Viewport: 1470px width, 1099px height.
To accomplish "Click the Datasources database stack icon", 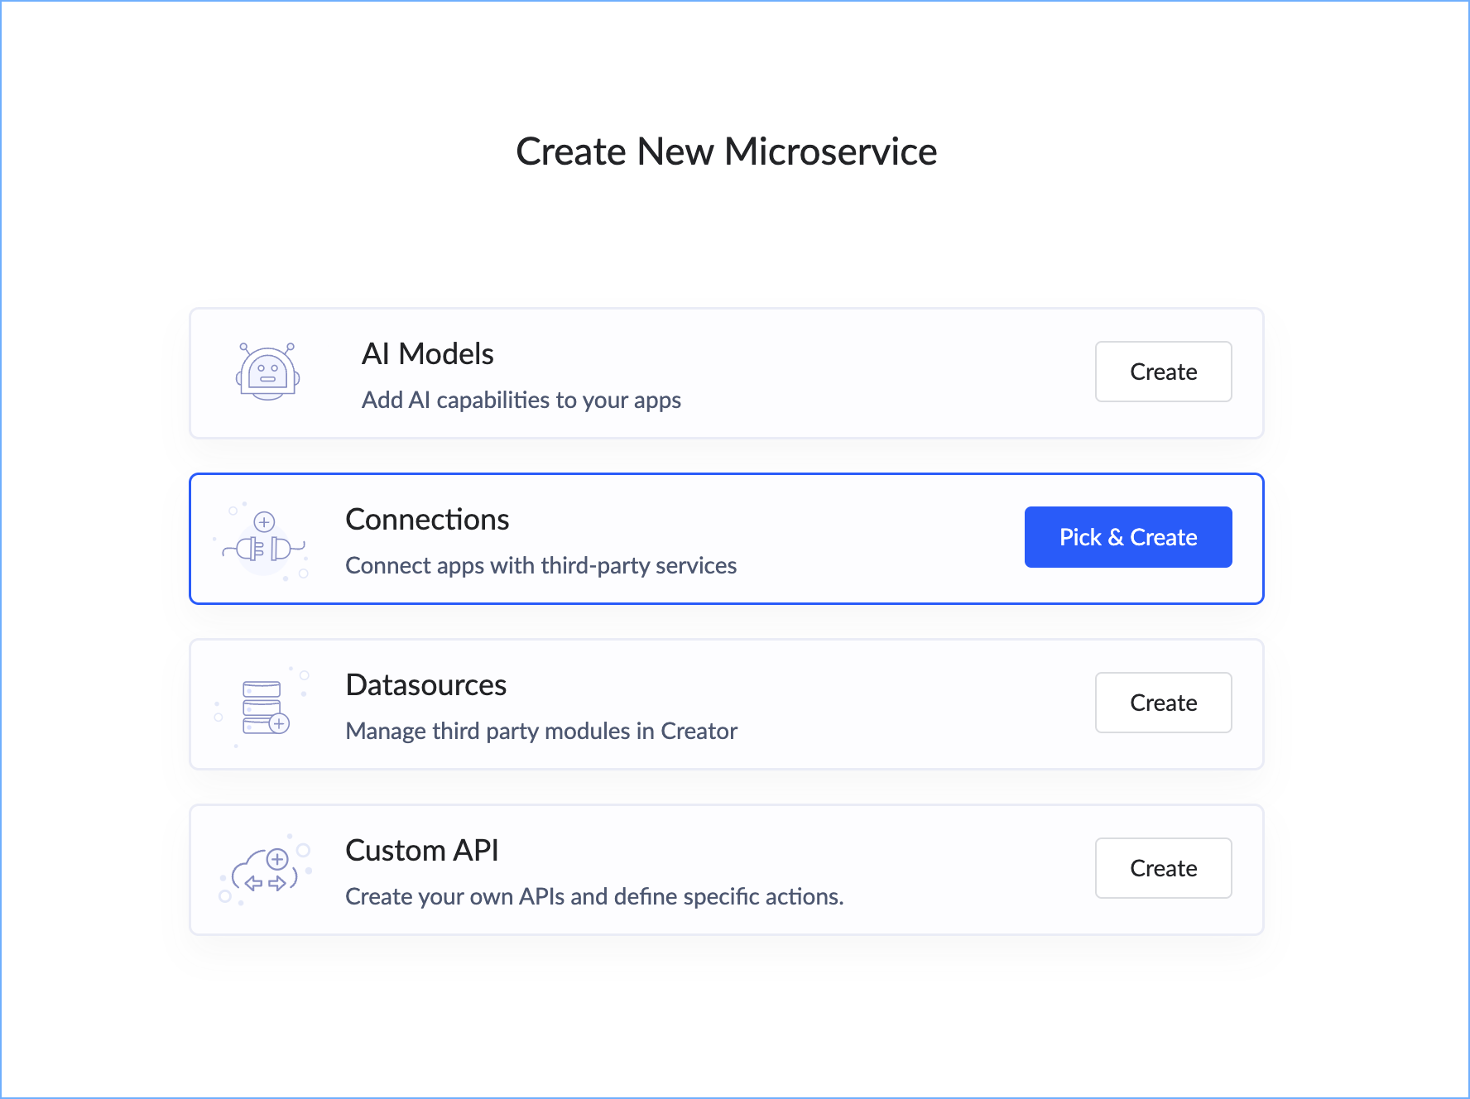I will [265, 707].
